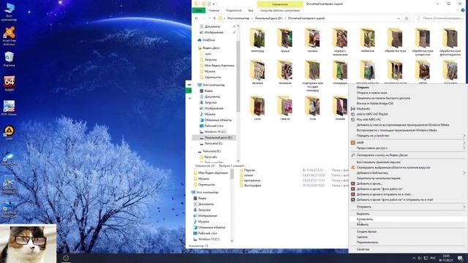
Task: Open Пароли folder in back window
Action: [x=249, y=170]
